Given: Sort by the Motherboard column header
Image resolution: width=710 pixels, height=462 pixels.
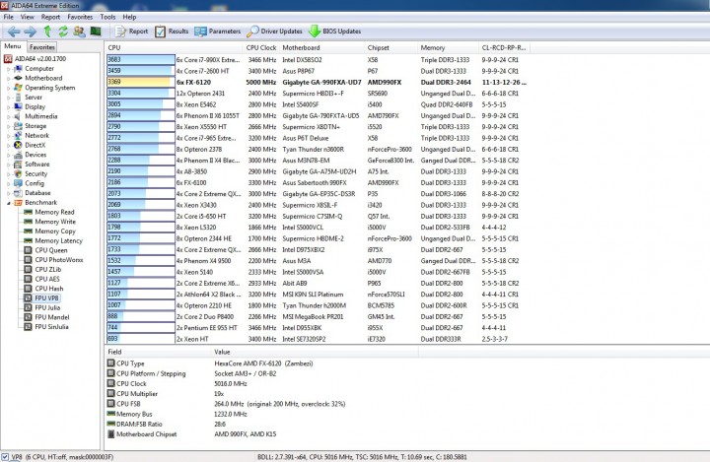Looking at the screenshot, I should (x=322, y=47).
